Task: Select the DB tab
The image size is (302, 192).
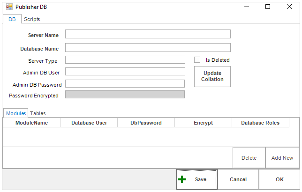Action: (12, 19)
